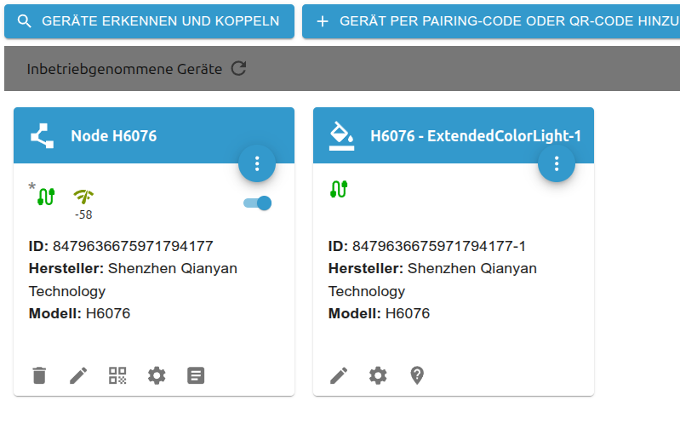Click Geräte erkennen und koppeln button
Screen dimensions: 680x423
(x=149, y=21)
